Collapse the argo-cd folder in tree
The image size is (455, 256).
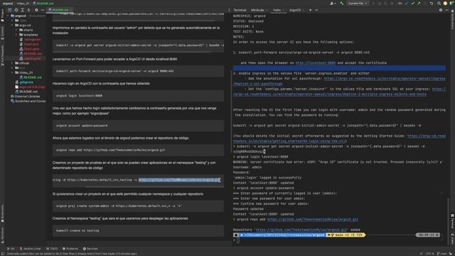point(12,26)
